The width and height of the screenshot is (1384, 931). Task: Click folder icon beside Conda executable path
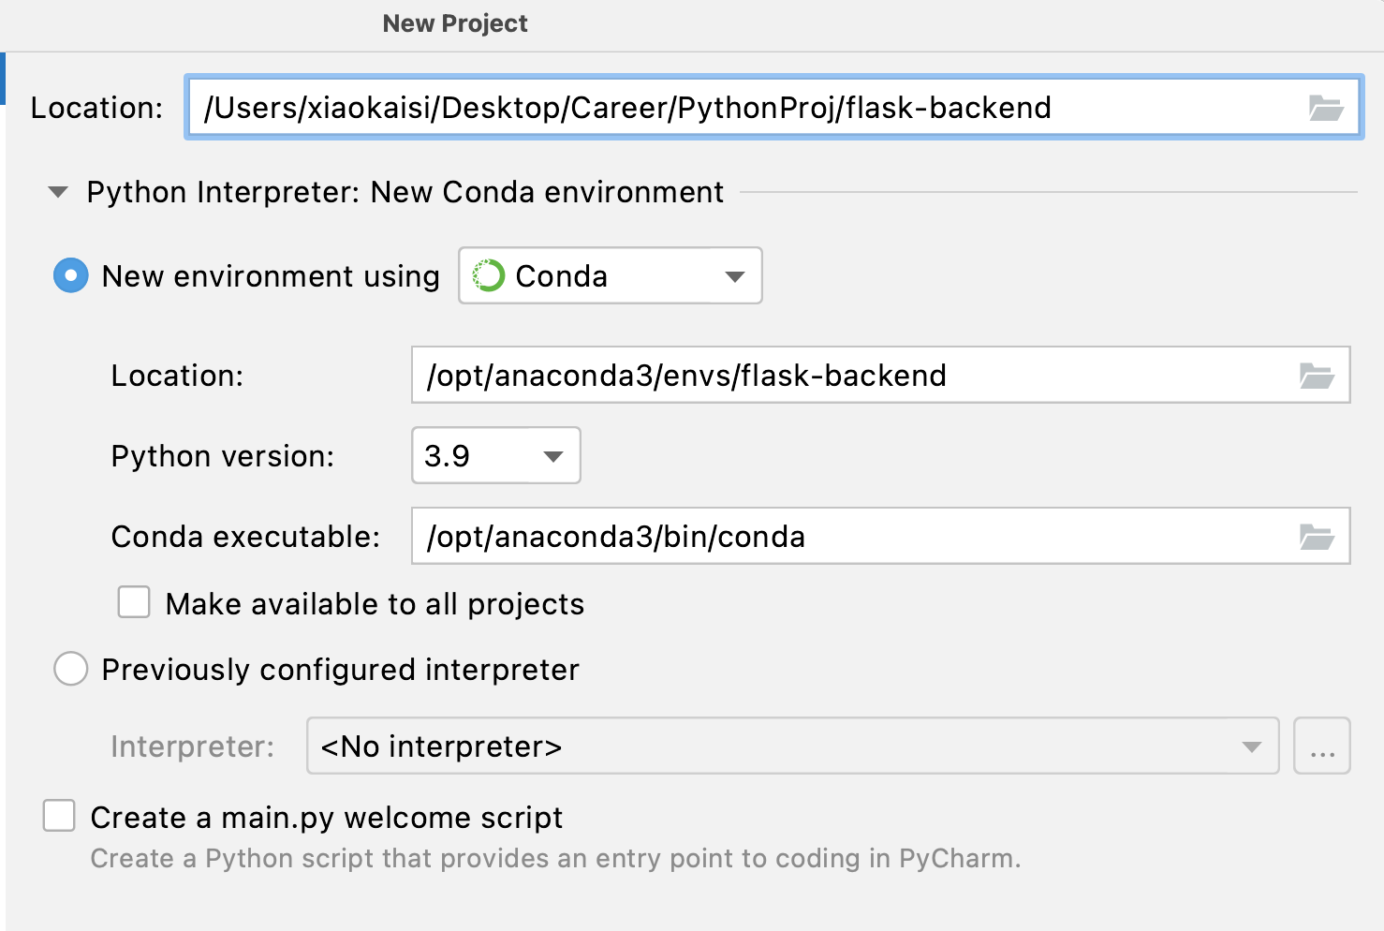coord(1316,538)
